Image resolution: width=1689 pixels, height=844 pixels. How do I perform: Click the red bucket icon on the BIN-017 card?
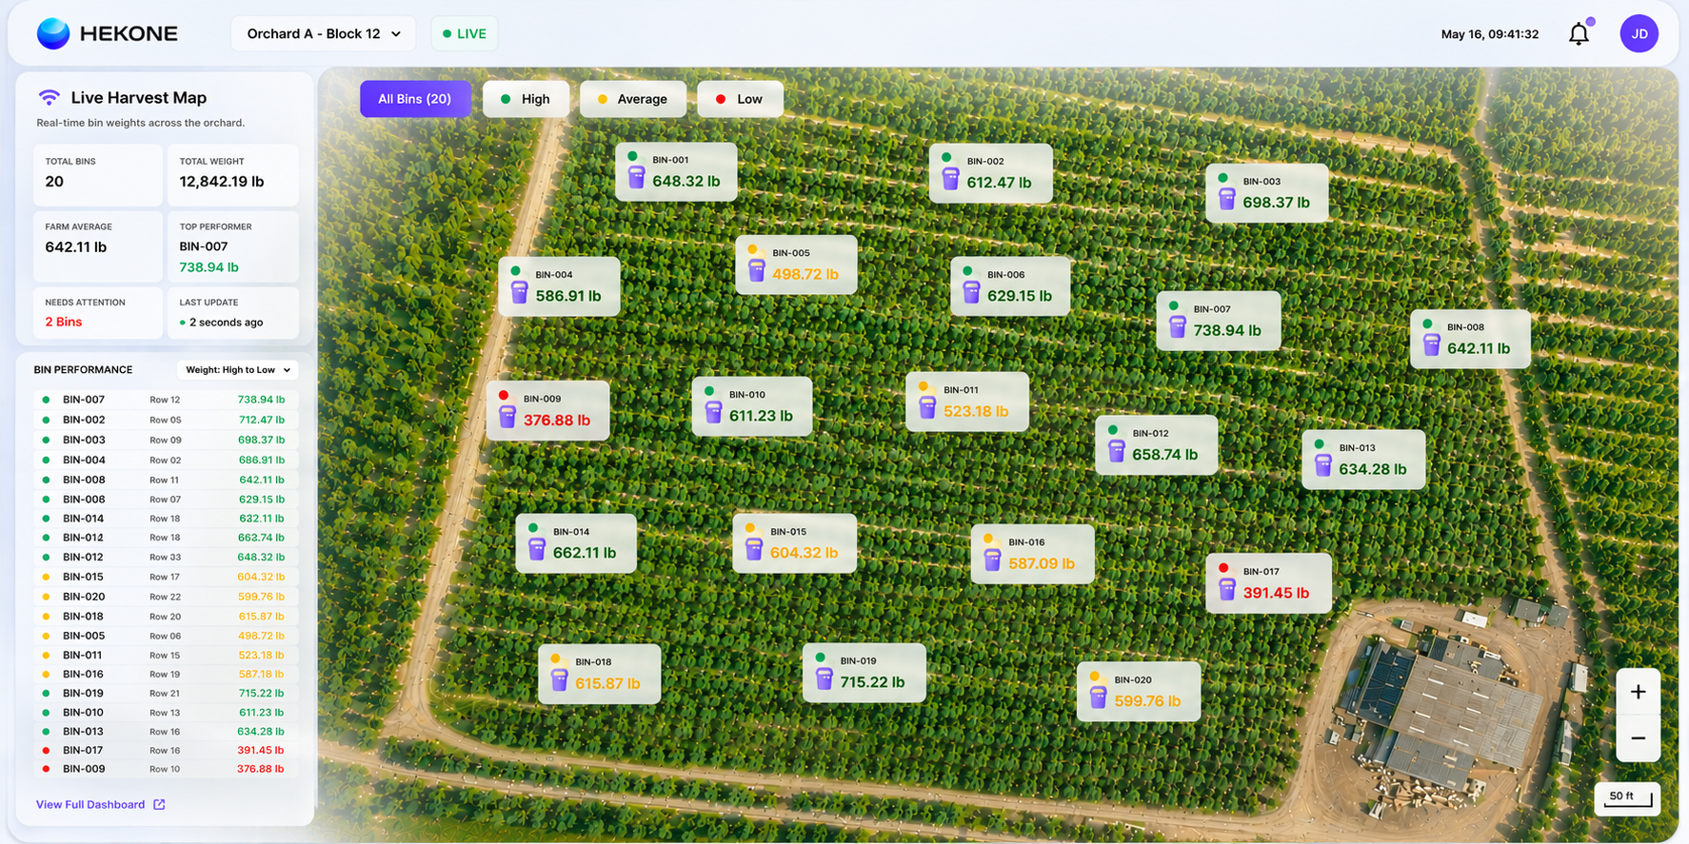pos(1226,589)
